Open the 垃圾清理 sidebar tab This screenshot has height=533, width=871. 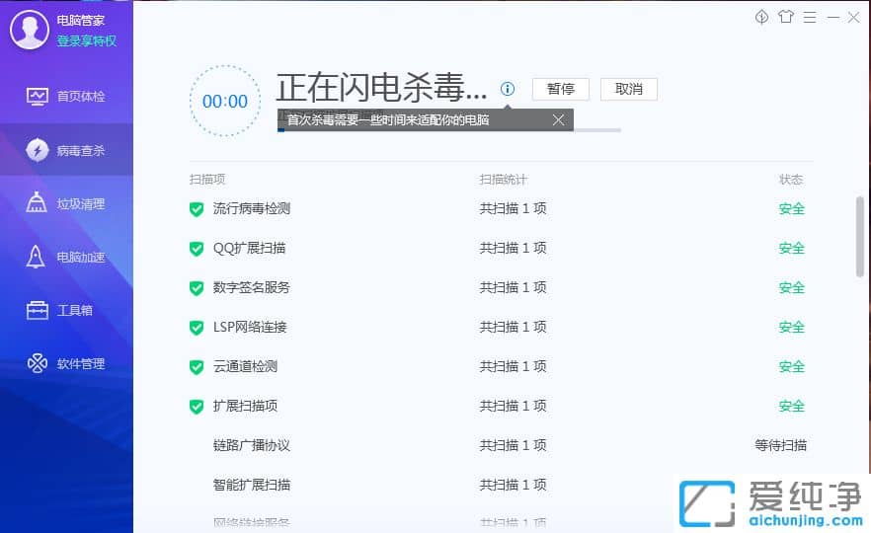coord(67,203)
